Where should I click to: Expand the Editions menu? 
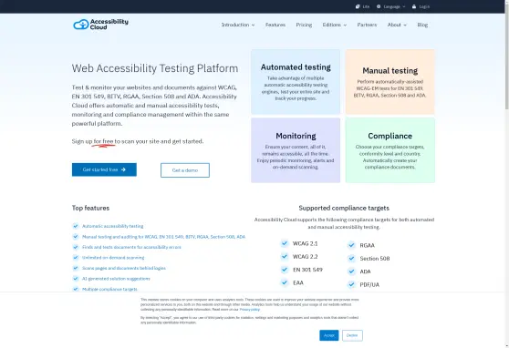click(335, 25)
